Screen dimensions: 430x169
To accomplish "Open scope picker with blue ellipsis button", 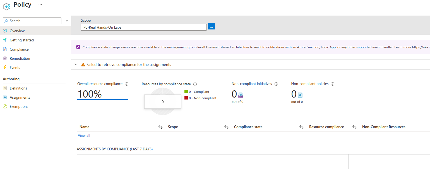I will [212, 27].
